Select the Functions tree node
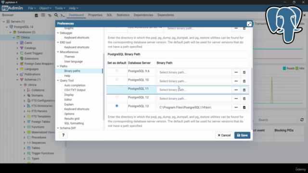The image size is (308, 173). tap(38, 127)
